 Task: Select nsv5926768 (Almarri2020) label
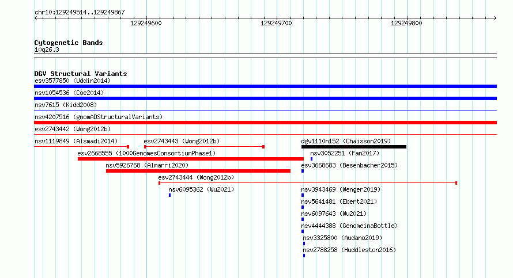147,165
